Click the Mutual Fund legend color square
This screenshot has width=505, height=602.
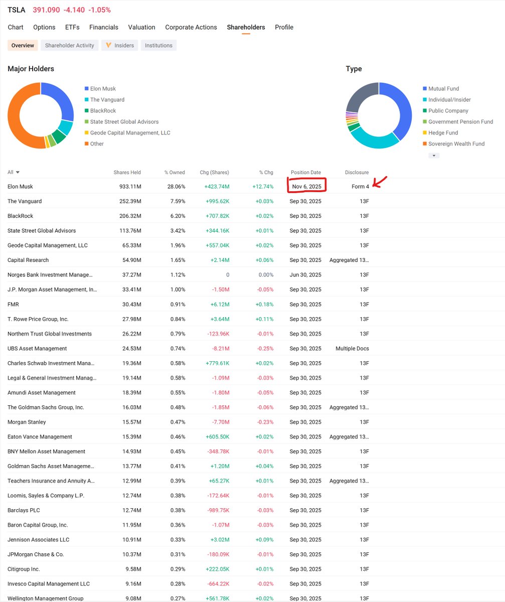point(425,89)
